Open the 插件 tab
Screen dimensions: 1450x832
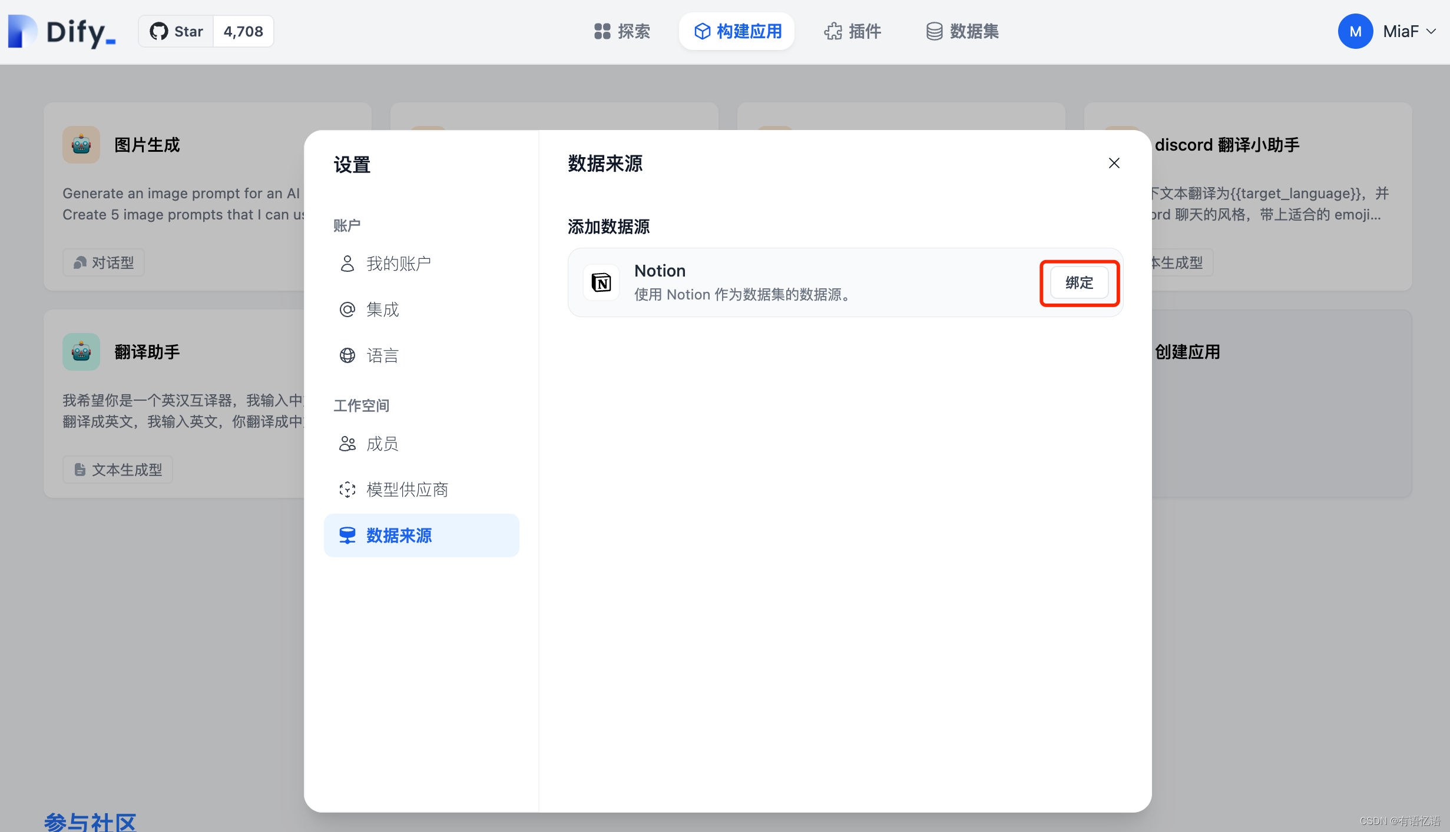(x=852, y=31)
